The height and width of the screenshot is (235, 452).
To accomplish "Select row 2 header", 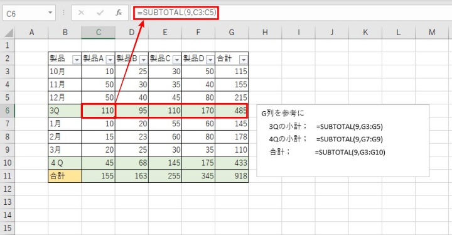I will point(8,58).
